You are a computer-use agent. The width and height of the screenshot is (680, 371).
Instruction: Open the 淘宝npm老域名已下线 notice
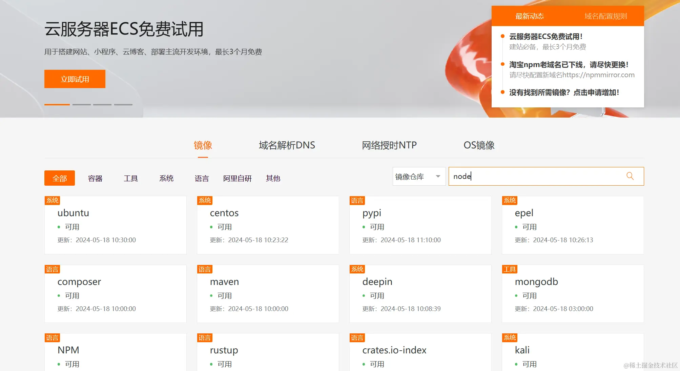pos(569,65)
